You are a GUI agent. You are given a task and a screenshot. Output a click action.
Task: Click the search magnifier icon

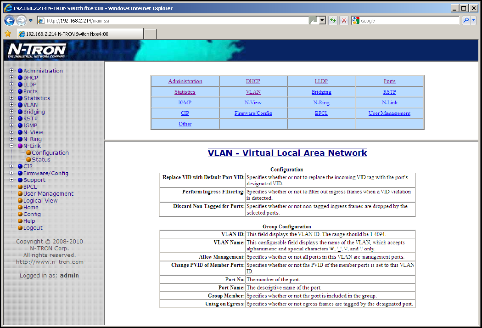tap(466, 21)
